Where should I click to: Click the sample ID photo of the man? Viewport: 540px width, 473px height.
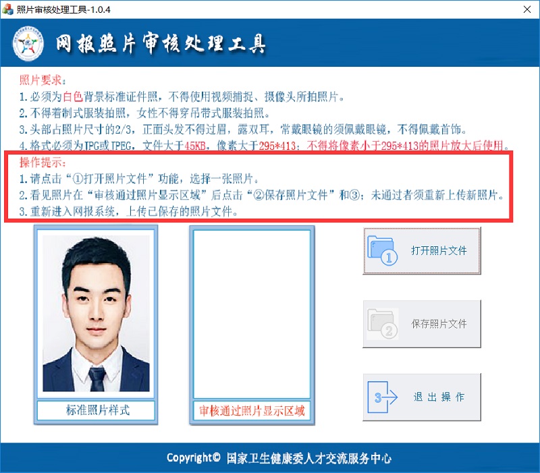coord(97,312)
